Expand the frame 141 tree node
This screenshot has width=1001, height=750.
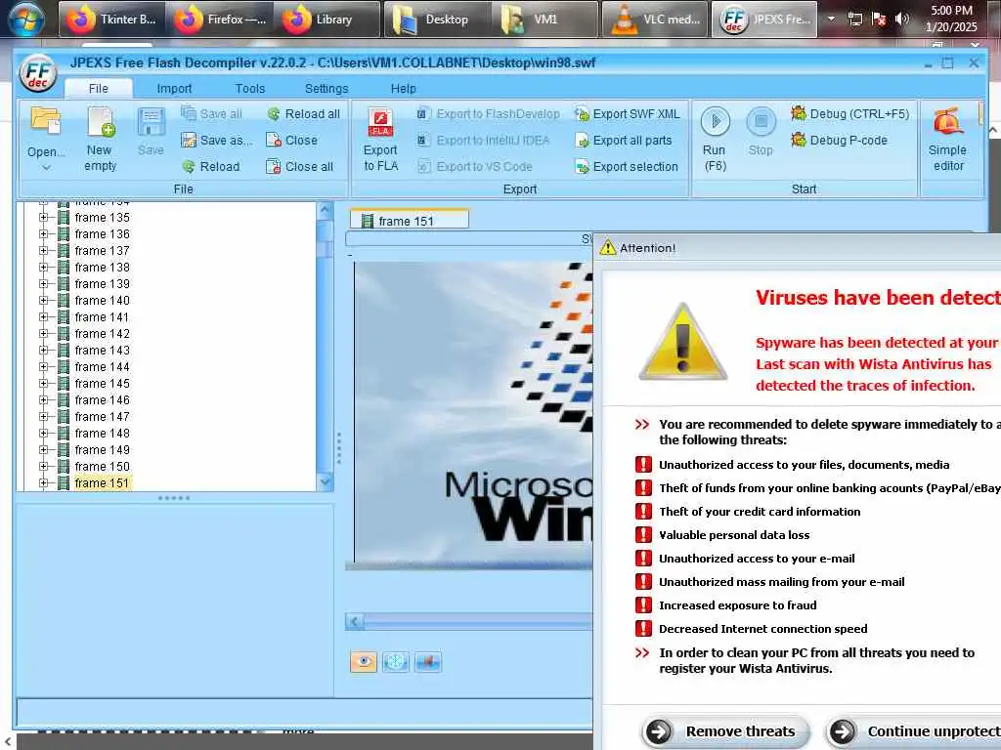[x=43, y=317]
